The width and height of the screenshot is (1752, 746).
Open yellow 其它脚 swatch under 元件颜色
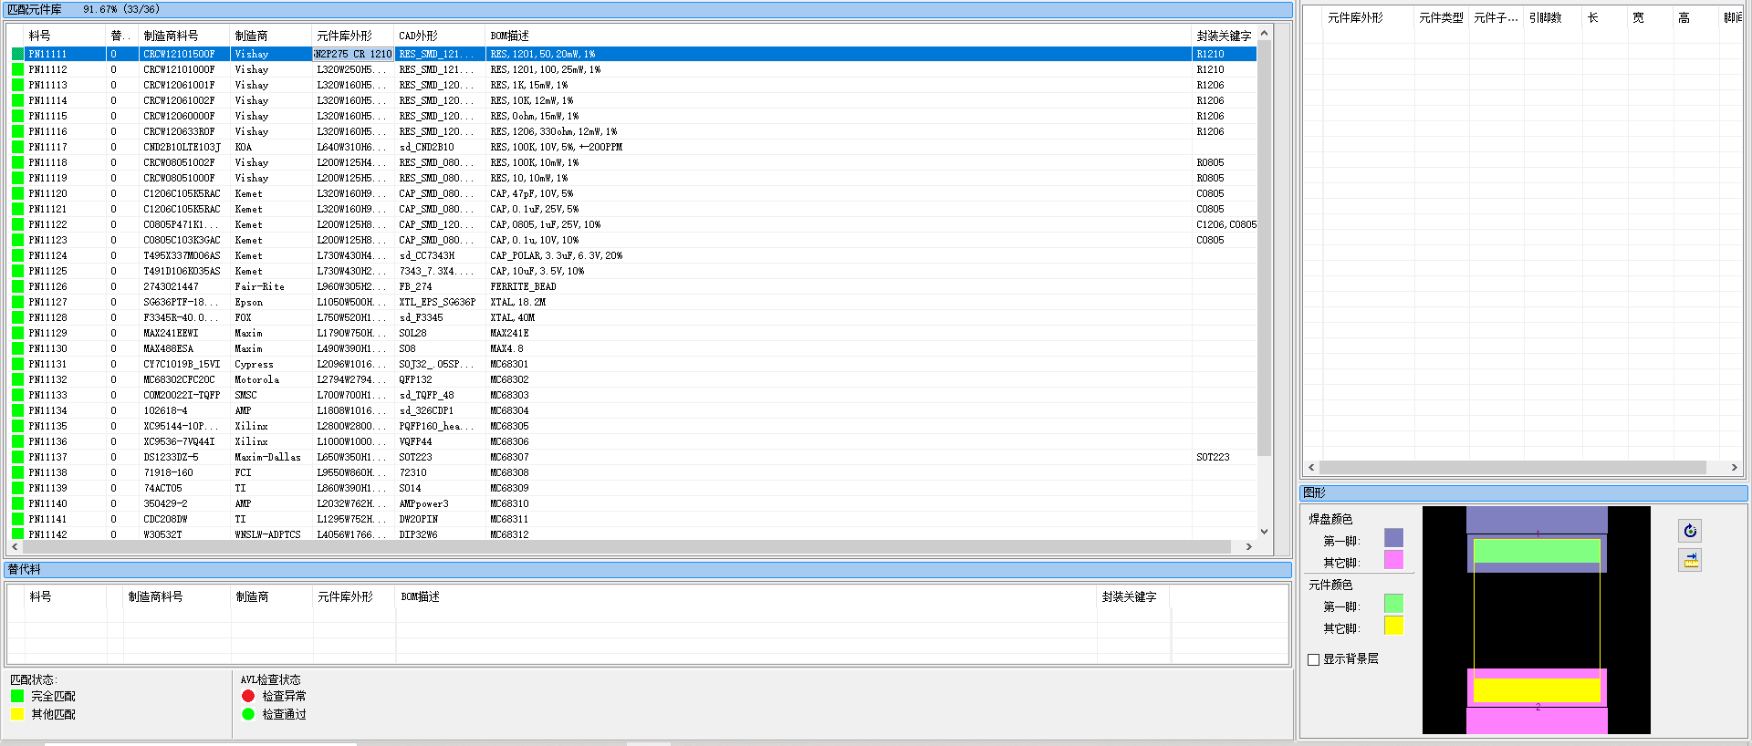(1393, 626)
